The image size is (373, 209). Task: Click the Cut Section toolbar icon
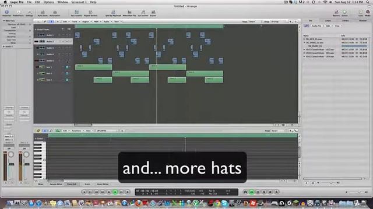(143, 13)
